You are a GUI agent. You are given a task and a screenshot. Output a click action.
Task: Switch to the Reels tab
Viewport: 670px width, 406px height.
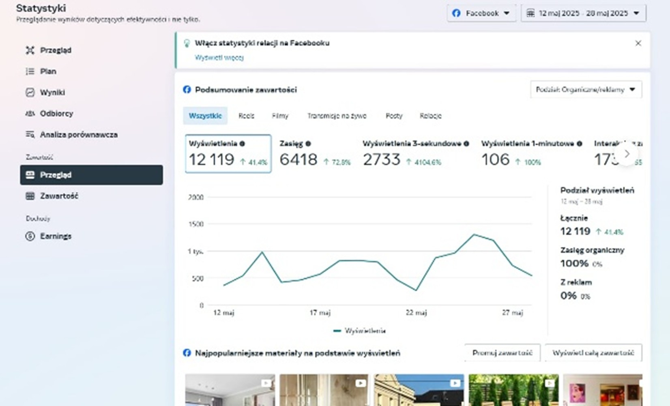coord(247,116)
